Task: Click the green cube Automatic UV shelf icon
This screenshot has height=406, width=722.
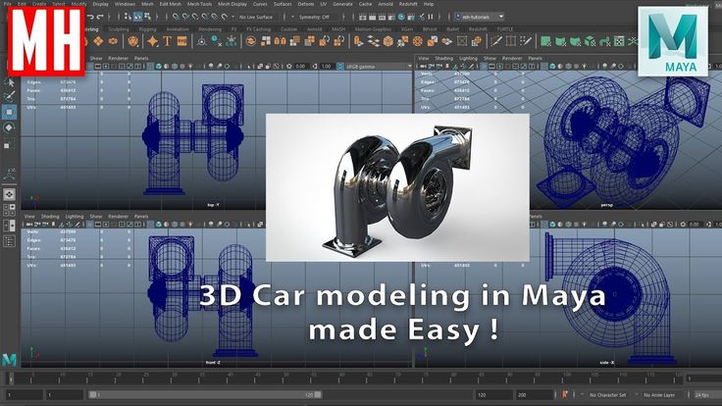Action: 590,41
